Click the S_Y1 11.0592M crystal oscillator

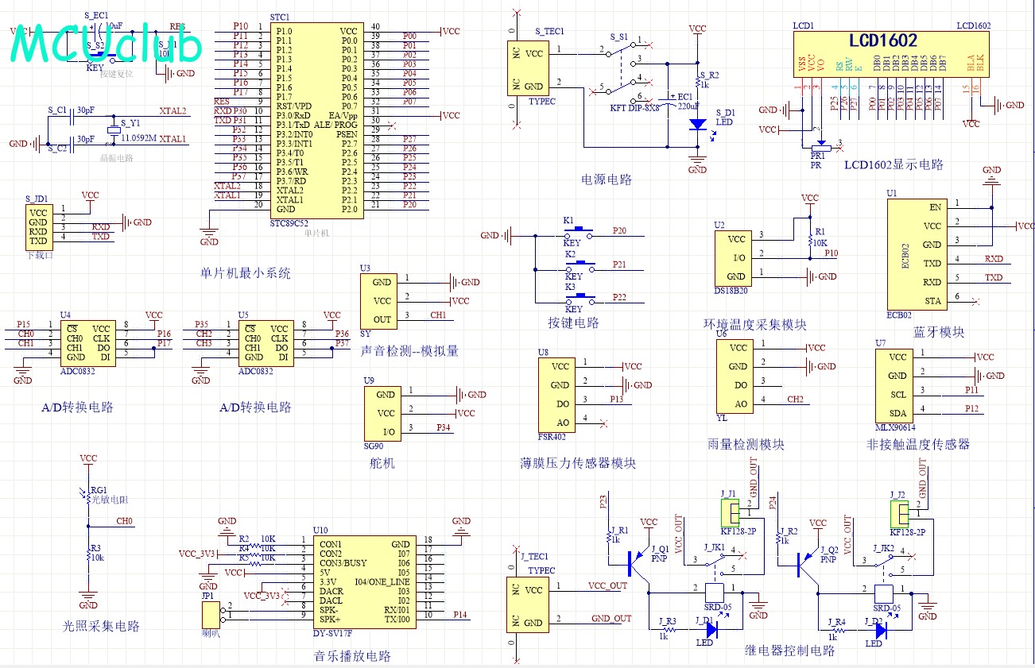tap(113, 132)
